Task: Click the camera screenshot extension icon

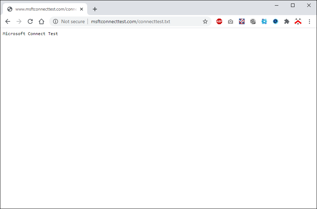Action: (x=231, y=21)
